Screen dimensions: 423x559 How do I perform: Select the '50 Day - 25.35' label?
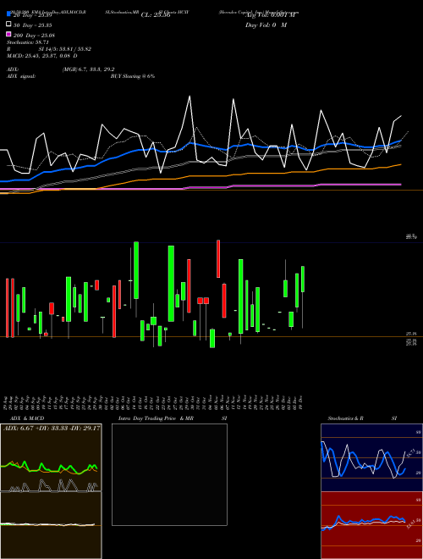tap(33, 25)
